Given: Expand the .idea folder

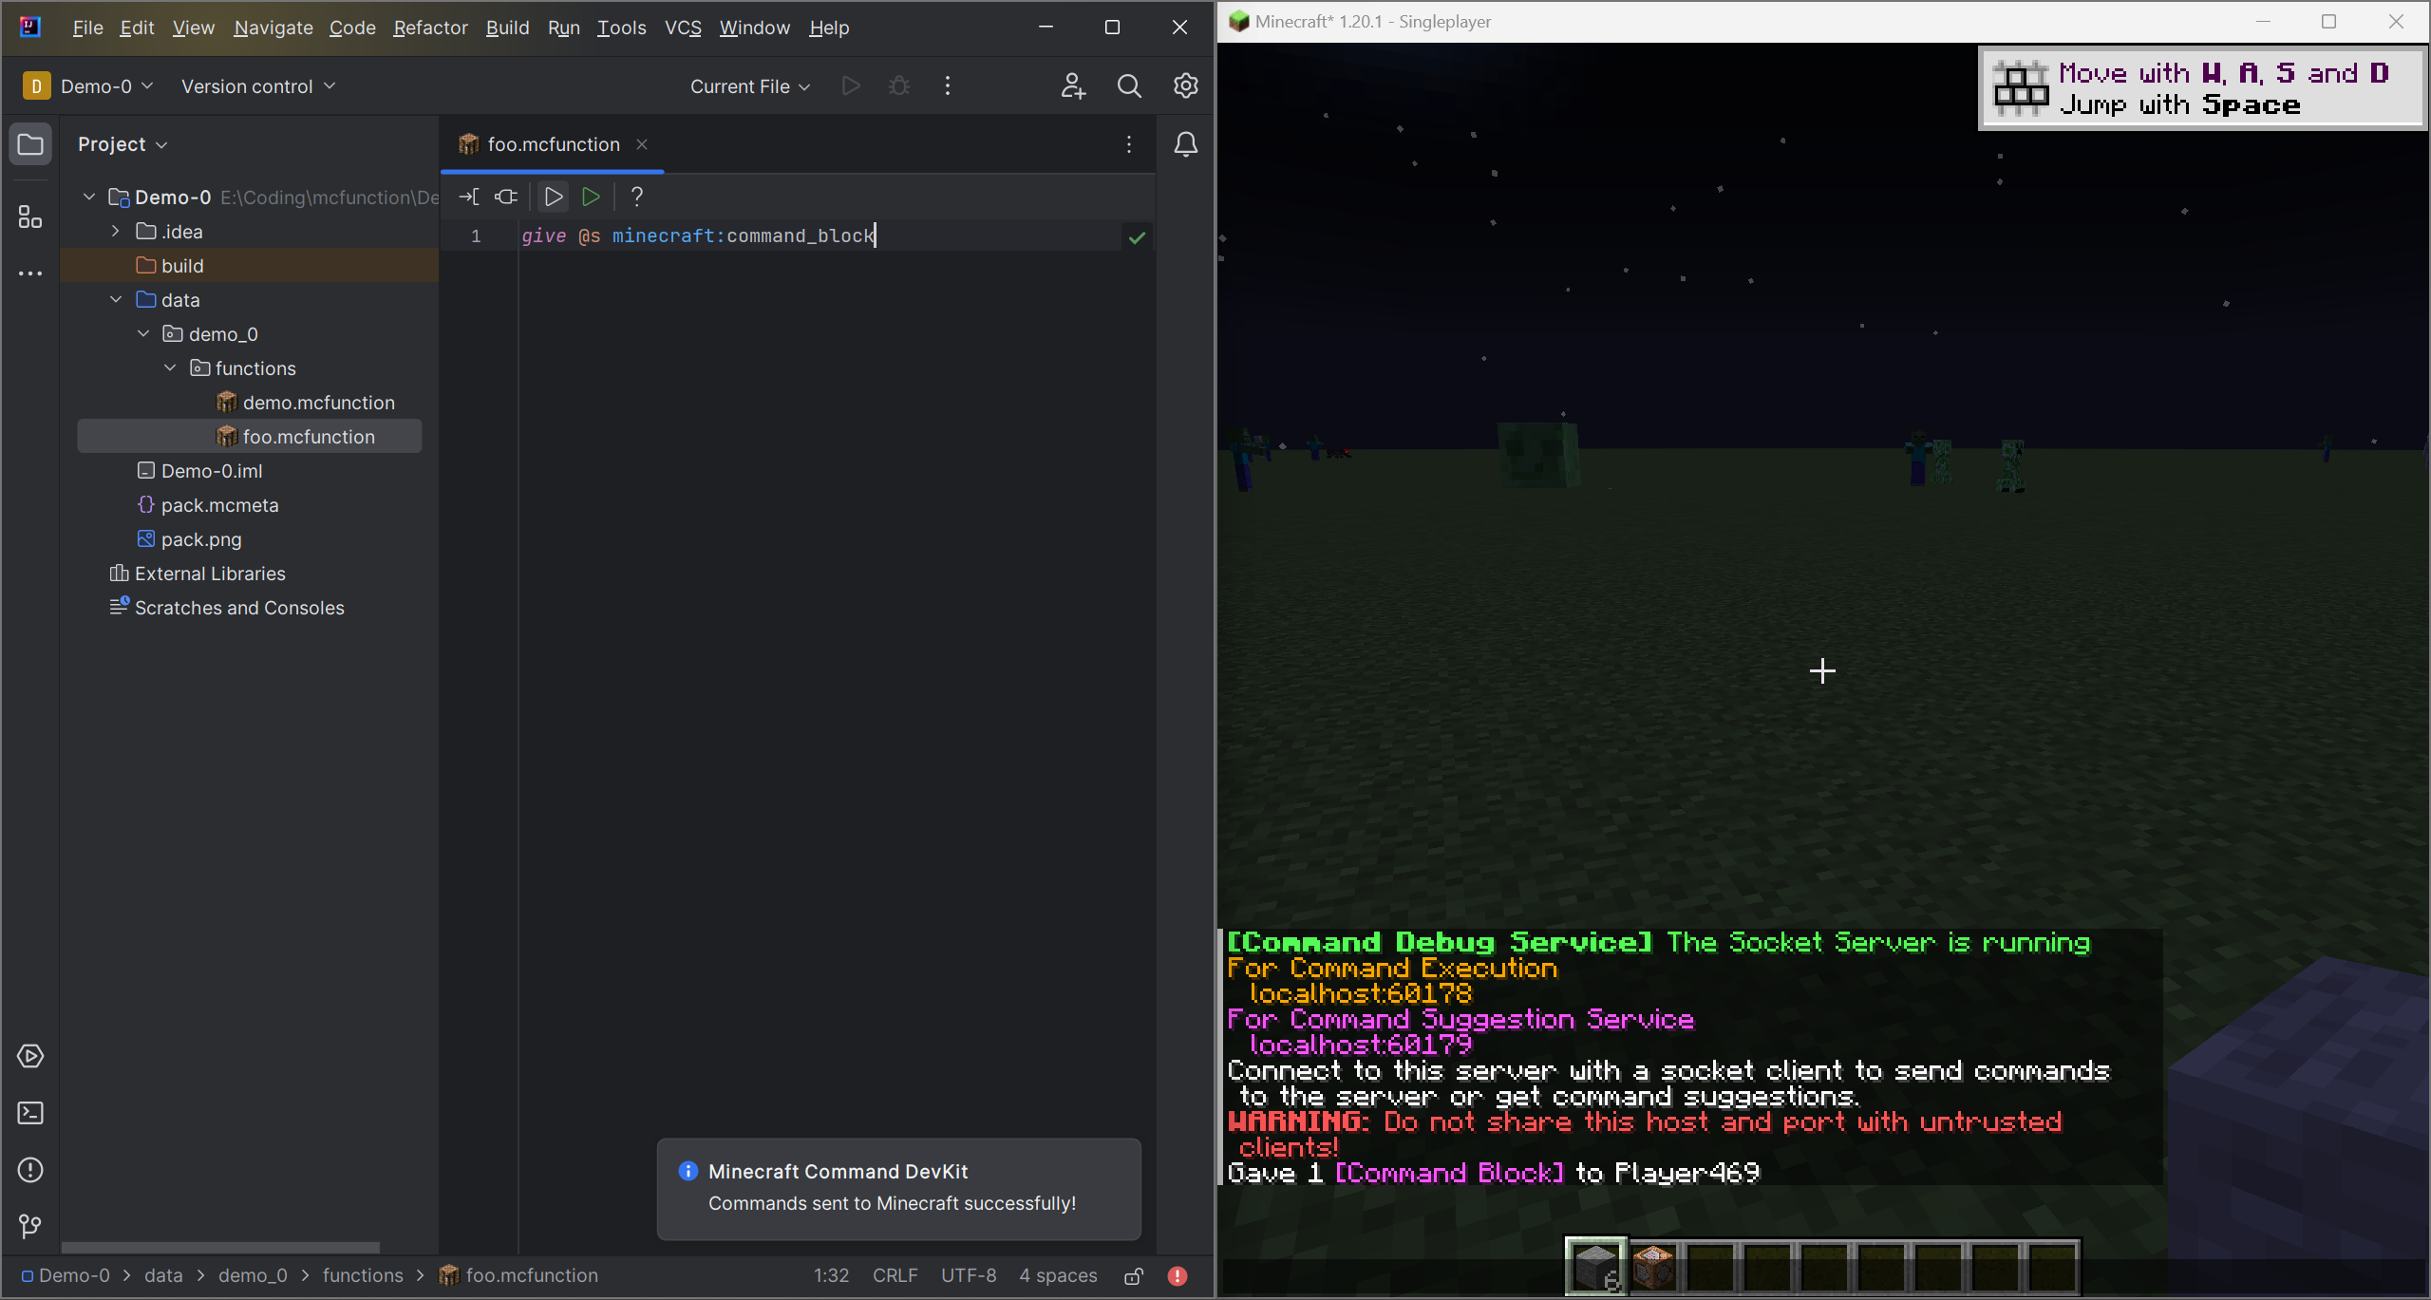Looking at the screenshot, I should pos(116,232).
